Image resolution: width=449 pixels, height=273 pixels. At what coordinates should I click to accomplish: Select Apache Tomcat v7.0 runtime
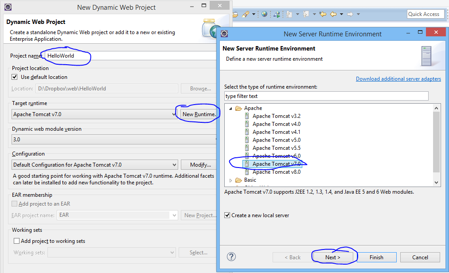pos(276,164)
